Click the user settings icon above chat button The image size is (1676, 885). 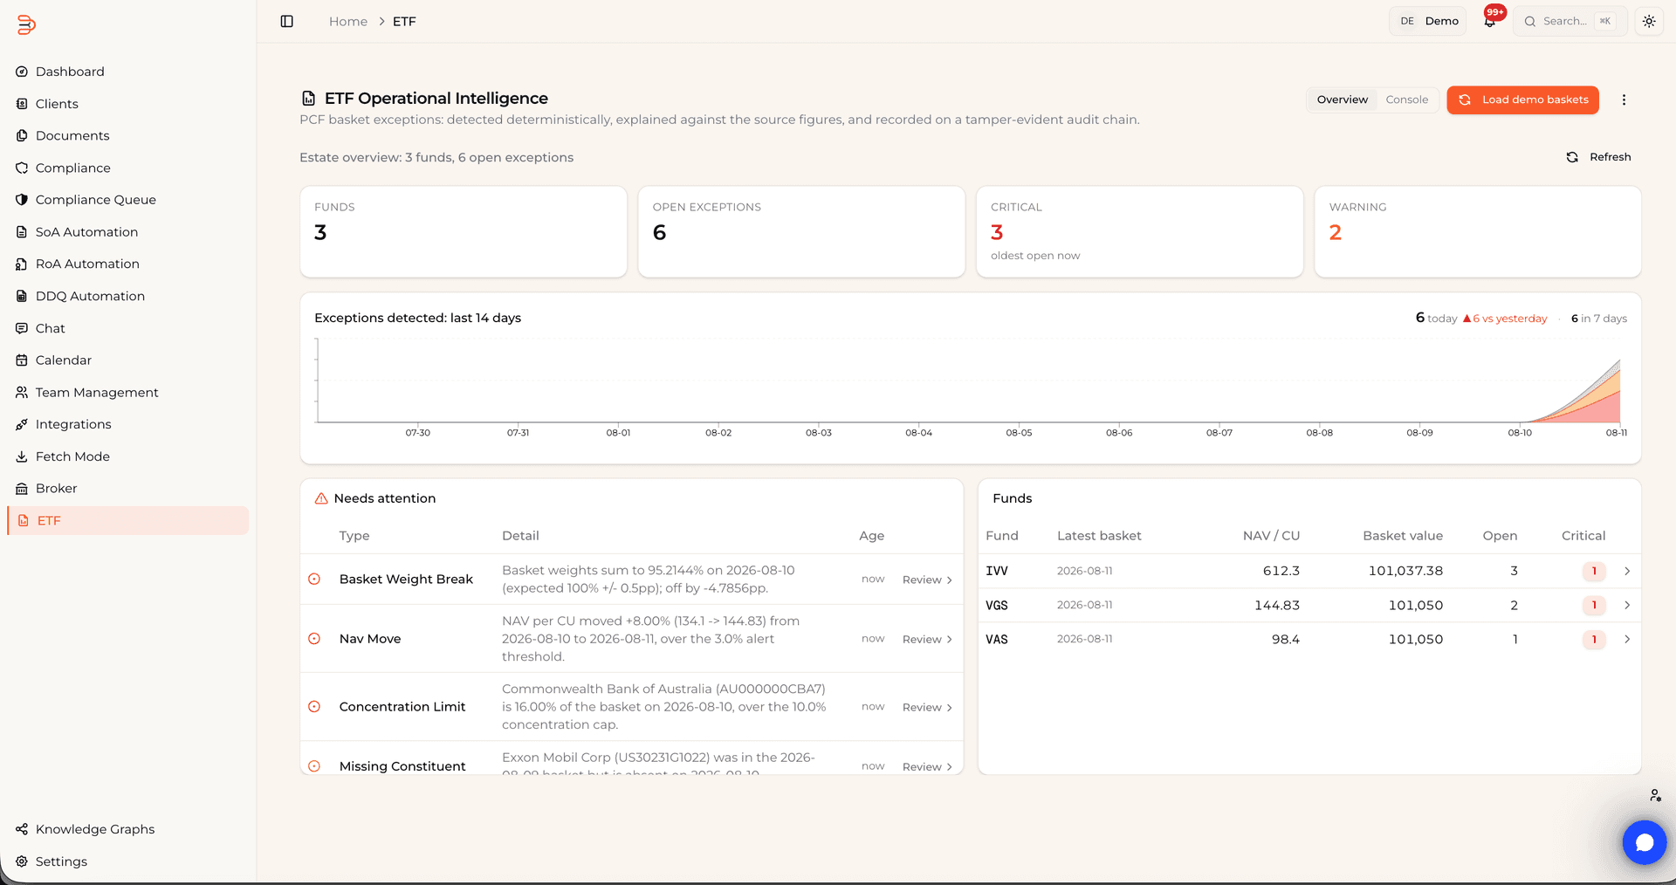click(x=1655, y=795)
